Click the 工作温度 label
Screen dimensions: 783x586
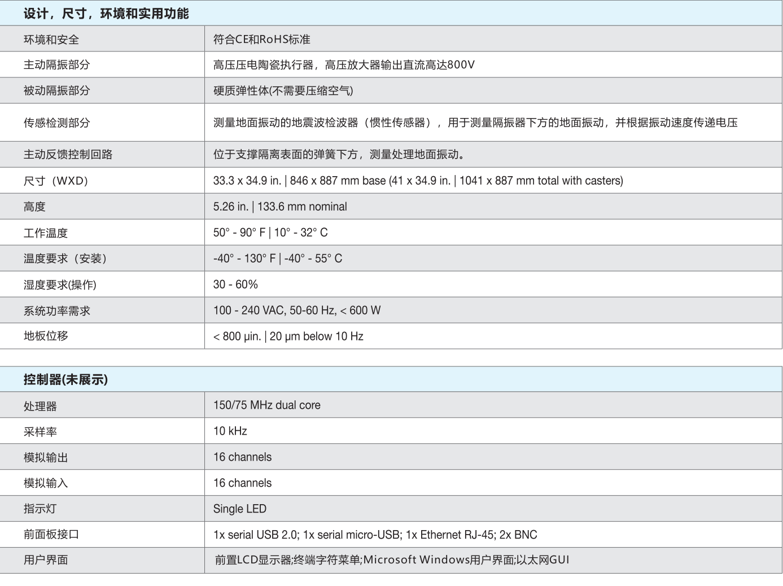pyautogui.click(x=46, y=233)
